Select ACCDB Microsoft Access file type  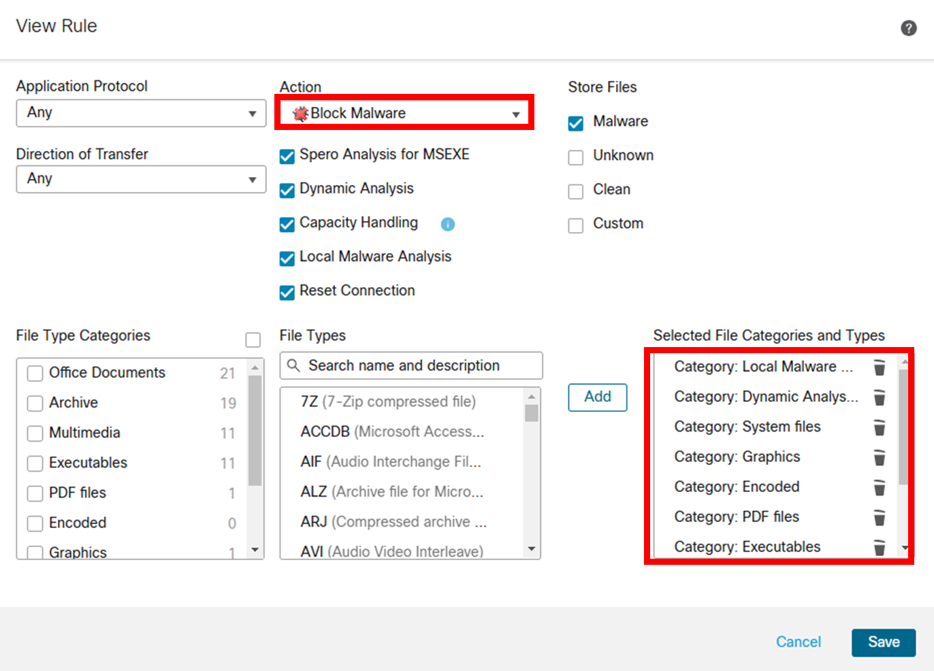pos(392,431)
